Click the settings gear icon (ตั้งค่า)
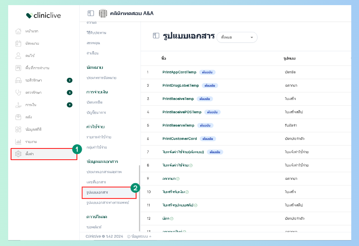Screen dimensions: 359x246 tap(18, 154)
